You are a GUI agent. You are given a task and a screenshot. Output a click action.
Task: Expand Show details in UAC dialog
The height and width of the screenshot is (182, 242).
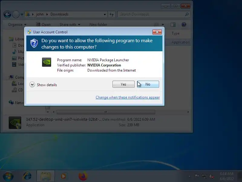click(x=43, y=85)
